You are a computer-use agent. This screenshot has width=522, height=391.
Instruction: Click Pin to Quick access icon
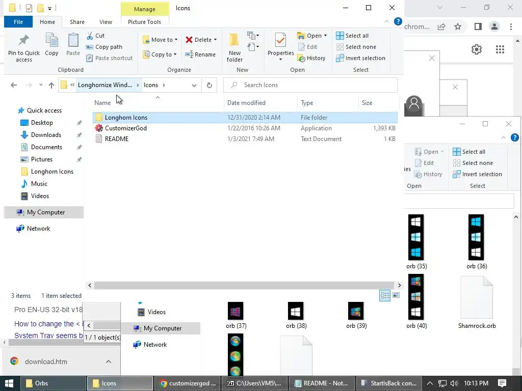coord(23,40)
